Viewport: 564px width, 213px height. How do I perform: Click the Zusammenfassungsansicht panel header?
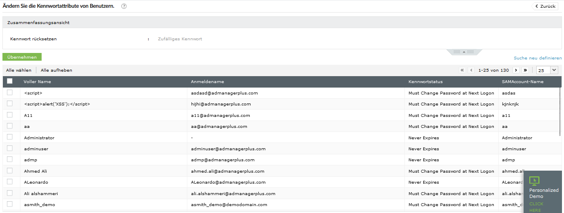pos(282,23)
